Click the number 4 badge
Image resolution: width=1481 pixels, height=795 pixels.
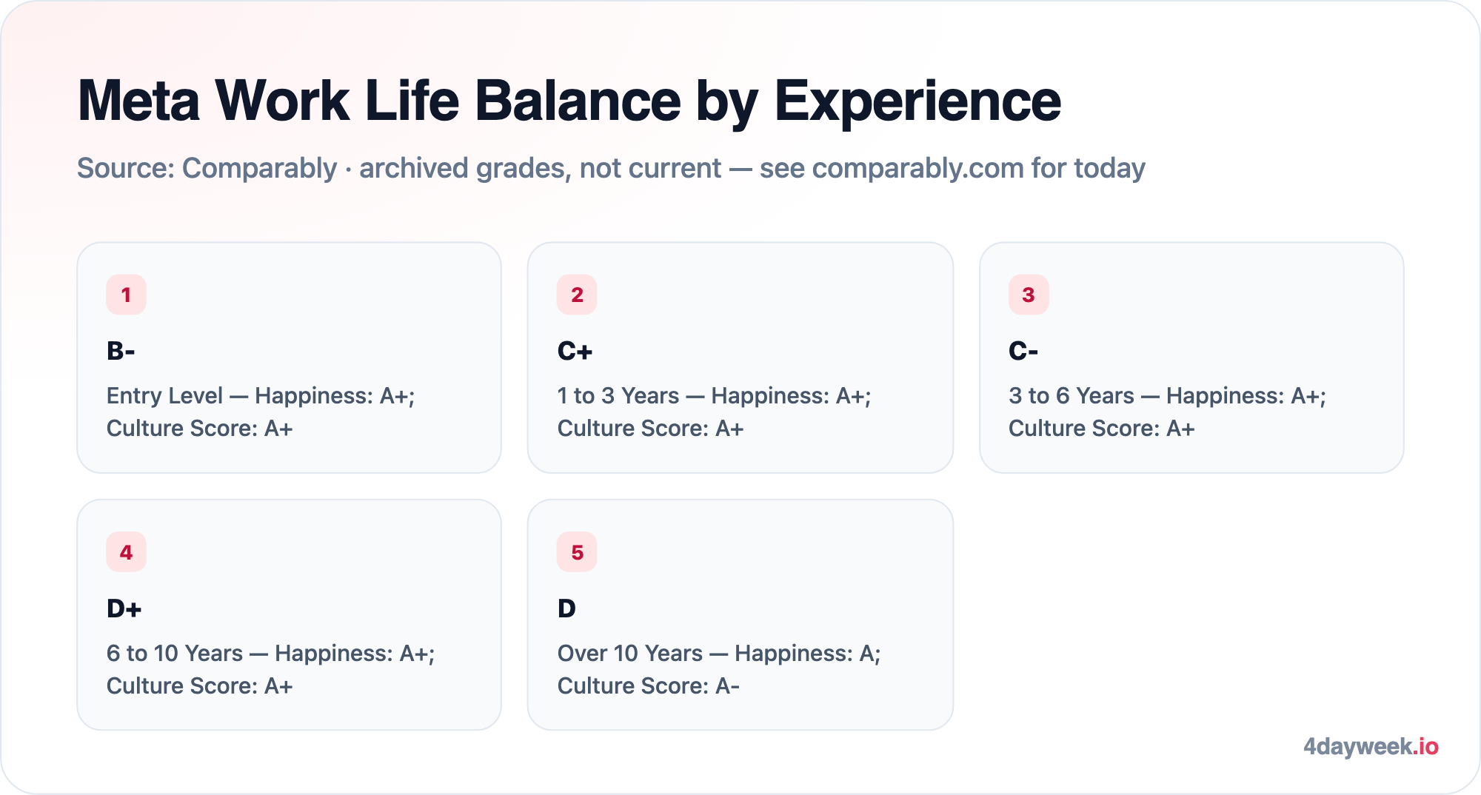pyautogui.click(x=126, y=552)
